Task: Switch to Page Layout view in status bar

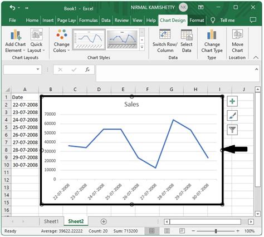Action: (x=167, y=231)
